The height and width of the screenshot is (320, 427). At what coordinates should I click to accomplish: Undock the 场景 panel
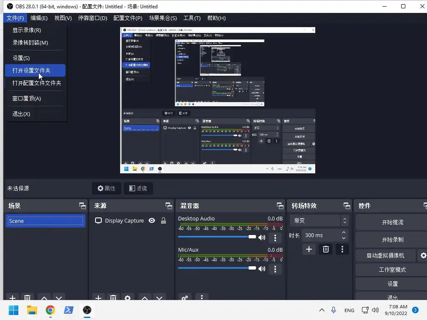[x=82, y=206]
